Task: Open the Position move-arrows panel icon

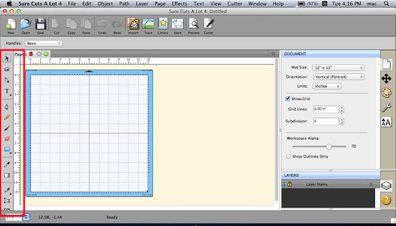Action: pos(386,78)
